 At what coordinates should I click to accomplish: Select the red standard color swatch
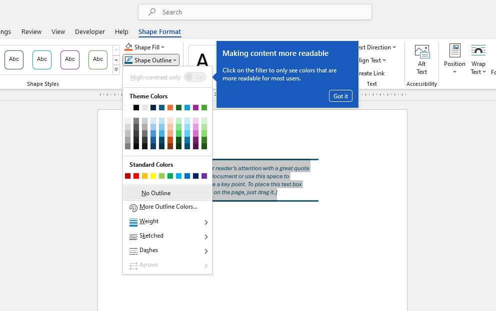pos(136,176)
